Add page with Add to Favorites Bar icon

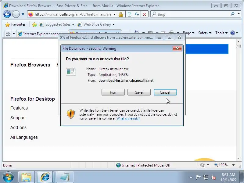(x=34, y=24)
